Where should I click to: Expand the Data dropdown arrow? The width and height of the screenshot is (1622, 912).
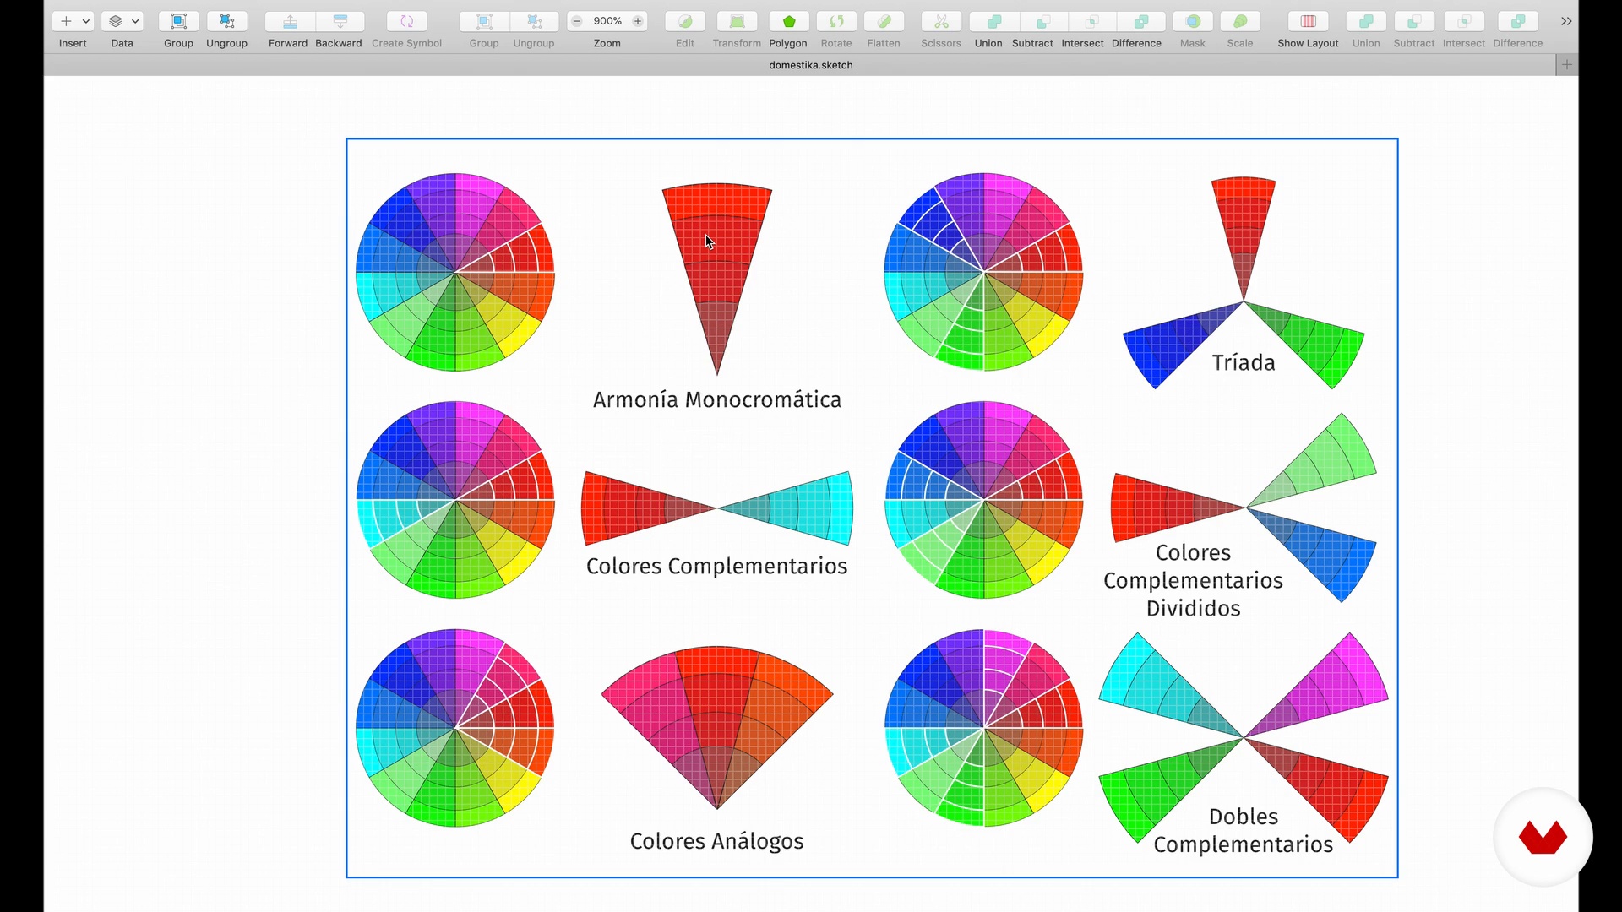135,21
